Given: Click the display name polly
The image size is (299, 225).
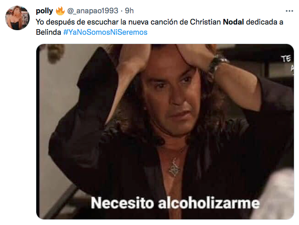Looking at the screenshot, I should pos(44,11).
